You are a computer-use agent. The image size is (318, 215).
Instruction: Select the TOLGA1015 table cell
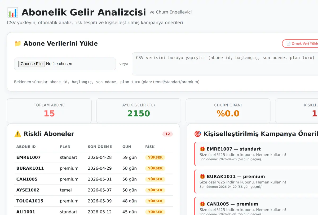(30, 201)
